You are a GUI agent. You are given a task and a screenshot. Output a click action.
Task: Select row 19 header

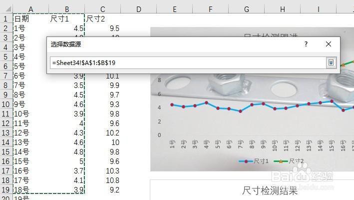click(x=6, y=189)
